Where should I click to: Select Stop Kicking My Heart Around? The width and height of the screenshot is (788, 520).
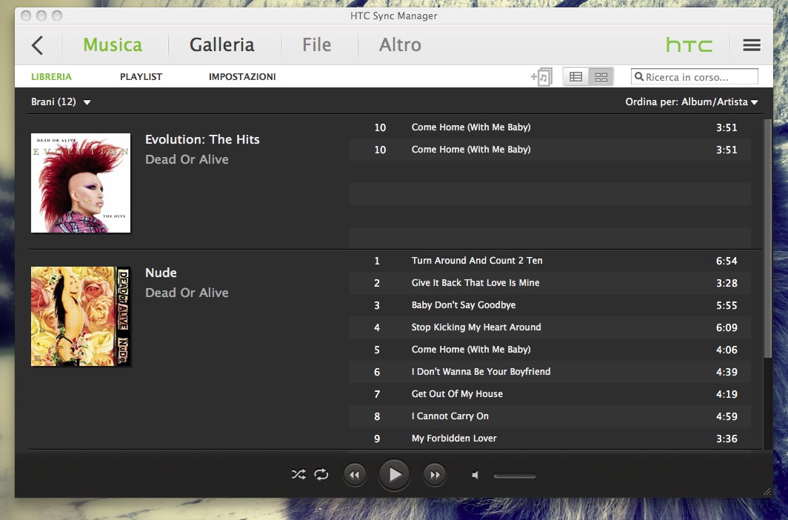(x=550, y=327)
